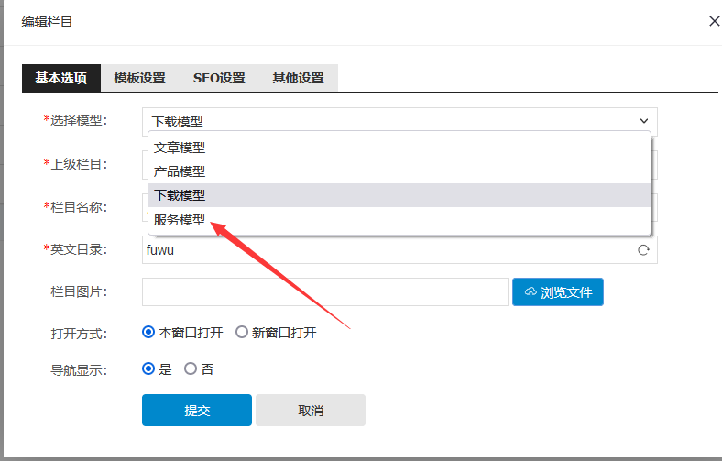Image resolution: width=722 pixels, height=461 pixels.
Task: Open the SEO设置 tab
Action: coord(219,78)
